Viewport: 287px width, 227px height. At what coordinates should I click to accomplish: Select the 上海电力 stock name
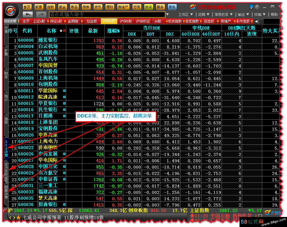pyautogui.click(x=48, y=141)
